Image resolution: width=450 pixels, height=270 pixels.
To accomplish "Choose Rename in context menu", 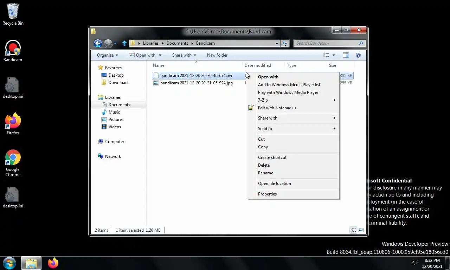I will tap(292, 173).
